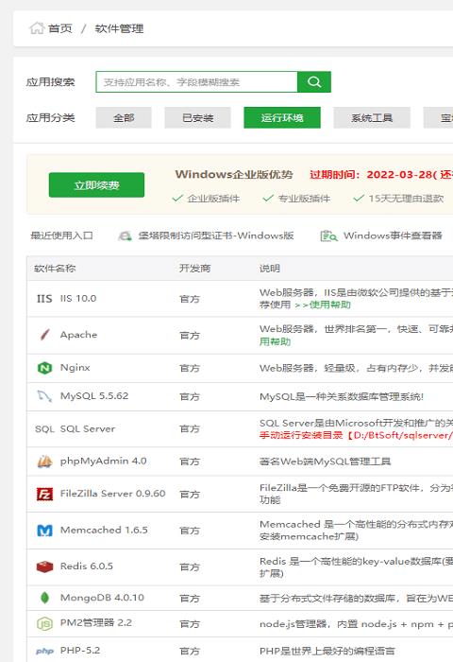Viewport: 453px width, 662px height.
Task: Open the 首页 breadcrumb link
Action: 60,28
